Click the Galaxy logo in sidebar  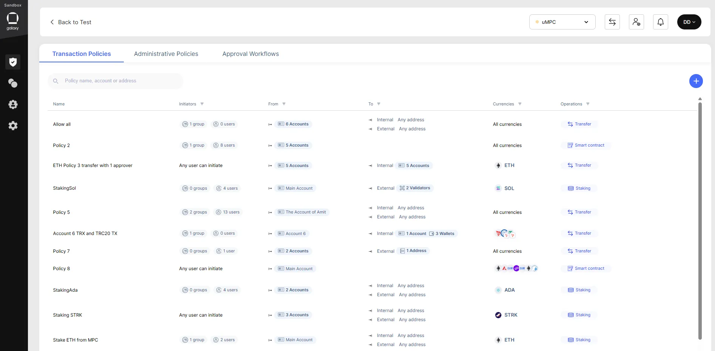[x=12, y=21]
